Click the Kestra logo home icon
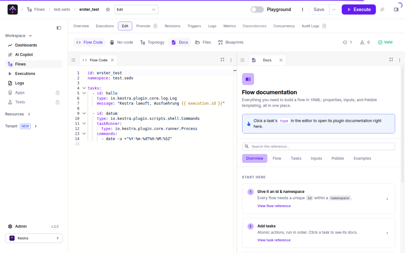405x253 pixels. point(12,9)
